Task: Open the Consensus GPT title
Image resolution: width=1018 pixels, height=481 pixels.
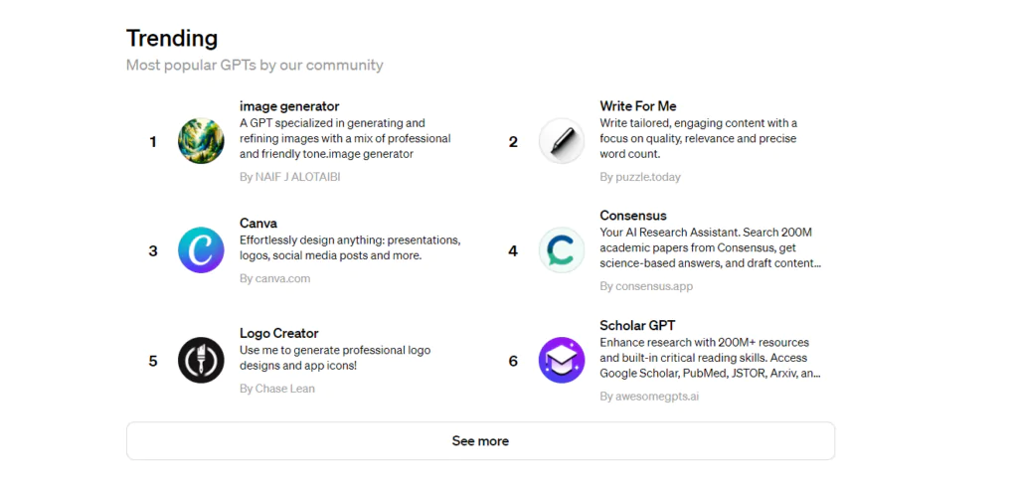Action: (x=633, y=216)
